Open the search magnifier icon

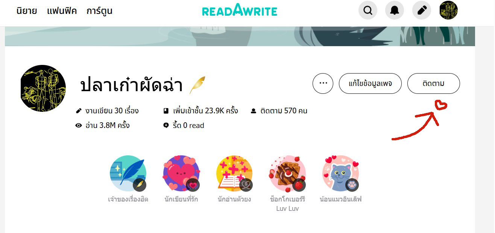pos(367,10)
